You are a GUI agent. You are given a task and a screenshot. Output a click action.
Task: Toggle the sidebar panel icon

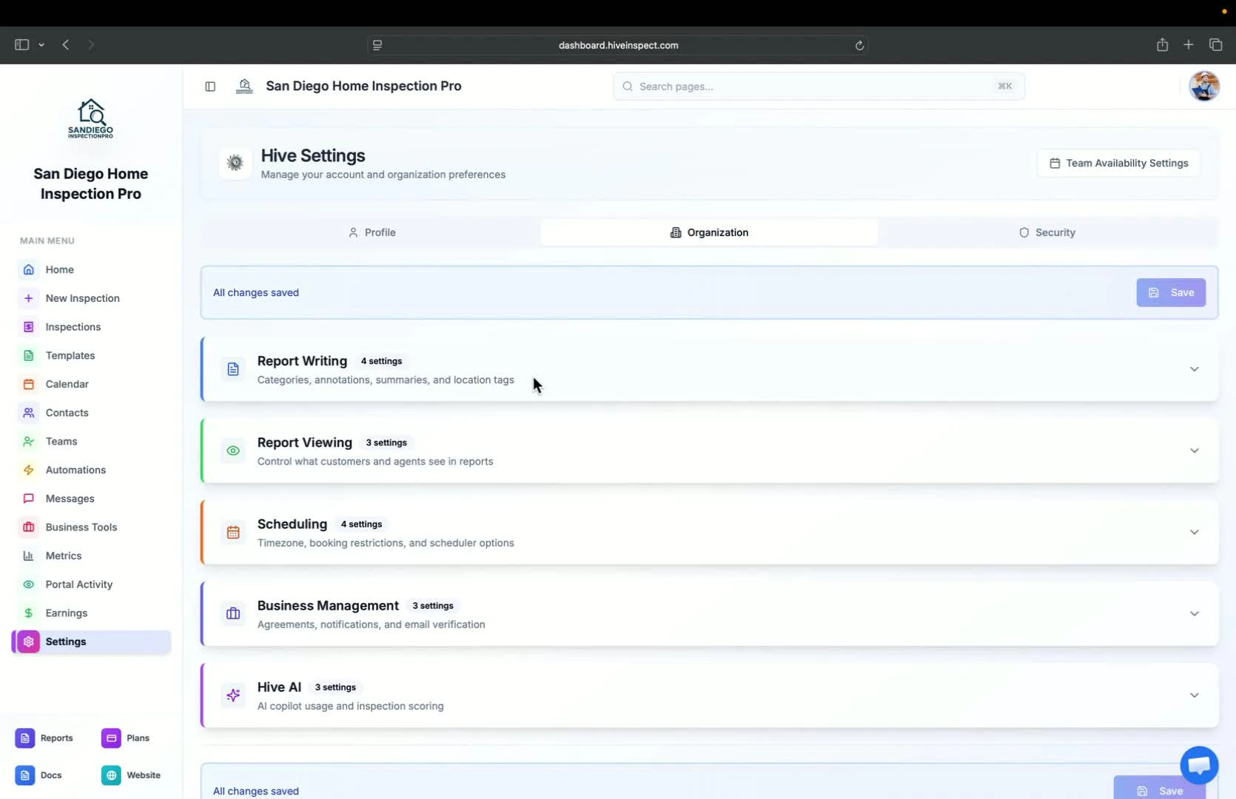coord(210,87)
